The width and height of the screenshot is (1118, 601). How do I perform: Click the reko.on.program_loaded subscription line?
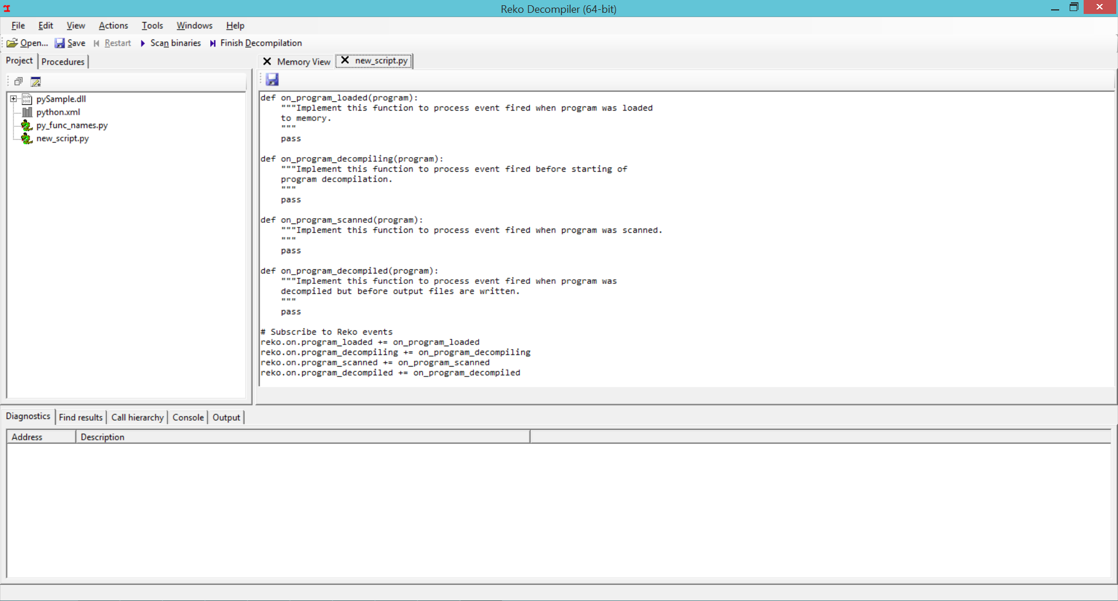point(370,342)
